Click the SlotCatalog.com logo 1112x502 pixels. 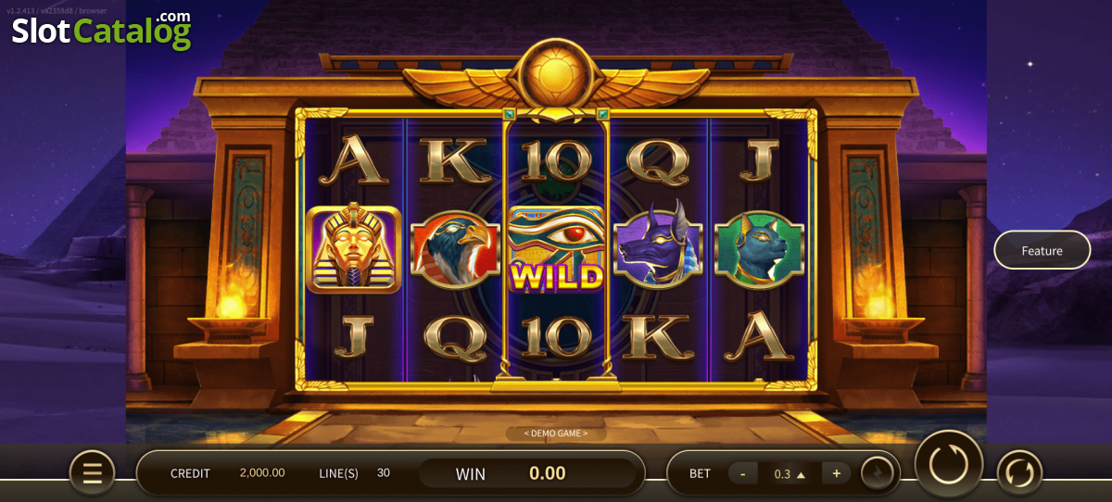click(102, 31)
